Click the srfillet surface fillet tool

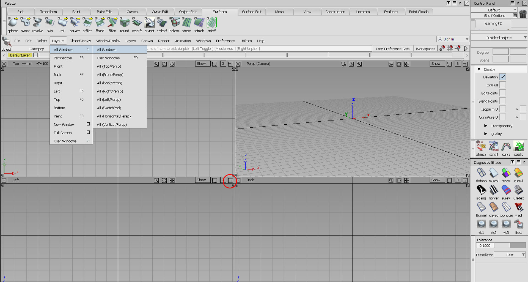pyautogui.click(x=87, y=23)
